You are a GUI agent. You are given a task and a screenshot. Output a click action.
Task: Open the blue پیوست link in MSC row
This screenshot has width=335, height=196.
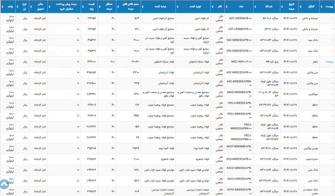pyautogui.click(x=329, y=61)
